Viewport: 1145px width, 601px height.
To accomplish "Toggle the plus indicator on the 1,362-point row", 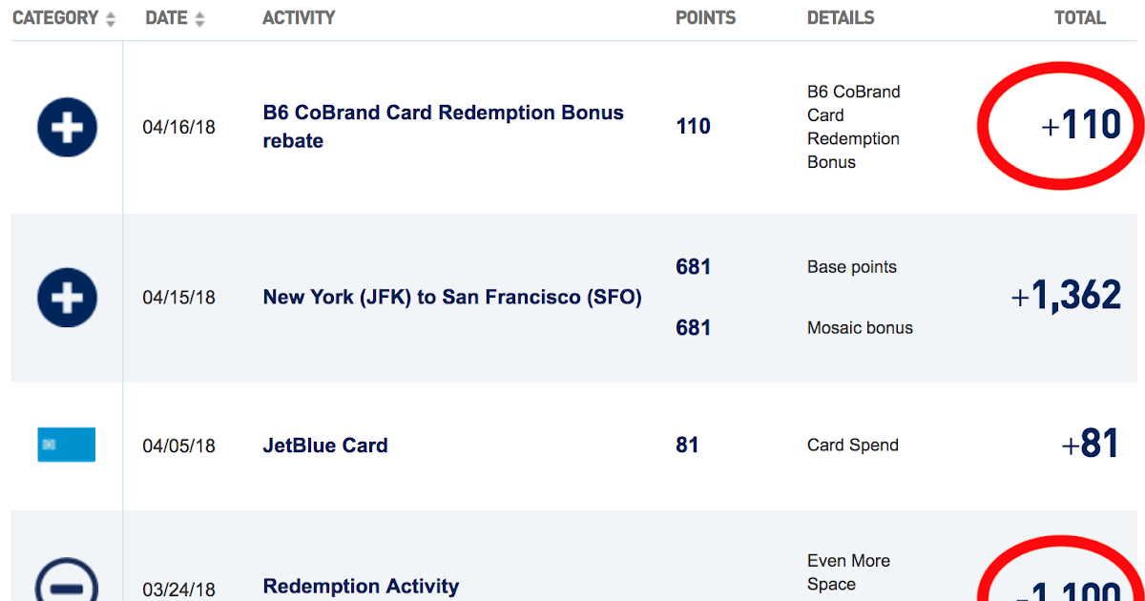I will click(x=66, y=298).
